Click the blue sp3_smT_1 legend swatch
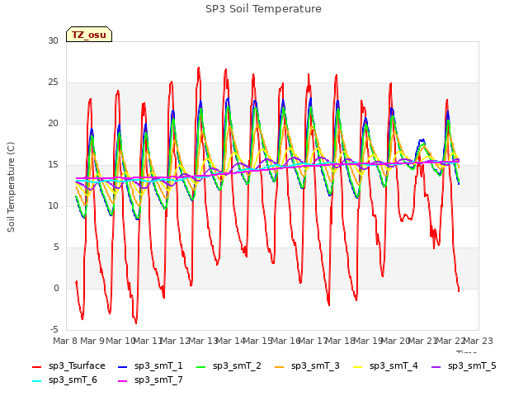528x396 pixels. pyautogui.click(x=123, y=366)
